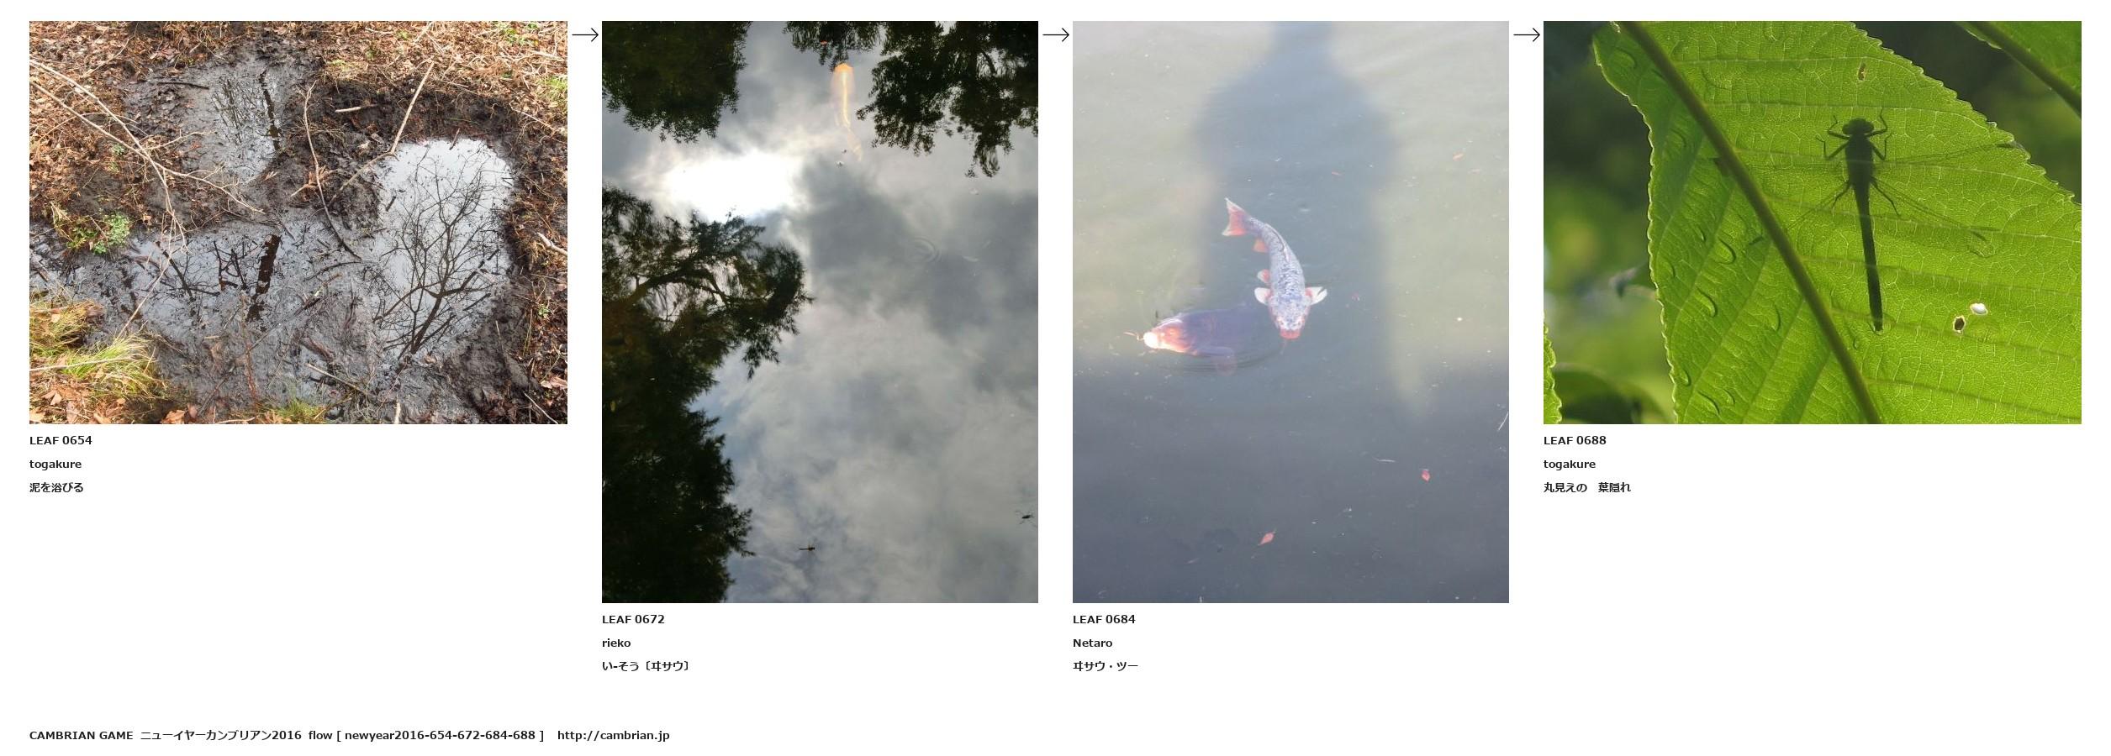
Task: Open the koi and cloud reflection photo
Action: tap(820, 312)
